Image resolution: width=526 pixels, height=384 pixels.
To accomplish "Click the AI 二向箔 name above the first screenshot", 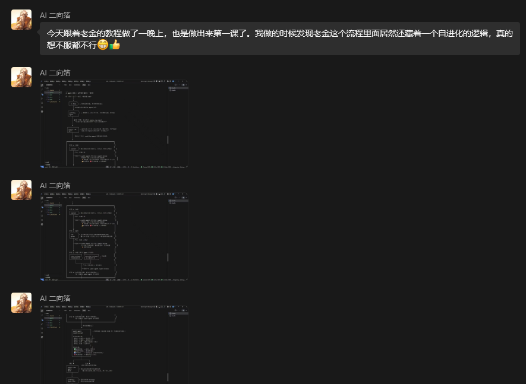I will tap(55, 73).
